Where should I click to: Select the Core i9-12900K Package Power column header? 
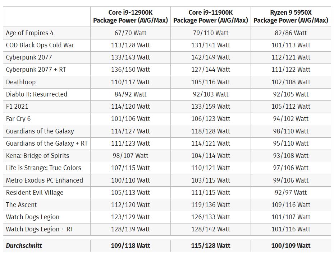131,17
